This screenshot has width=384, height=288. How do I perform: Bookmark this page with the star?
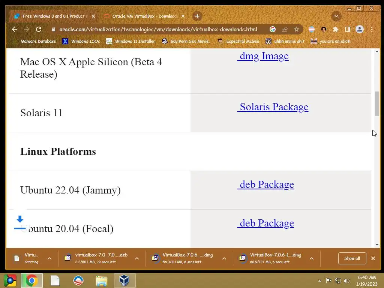297,29
